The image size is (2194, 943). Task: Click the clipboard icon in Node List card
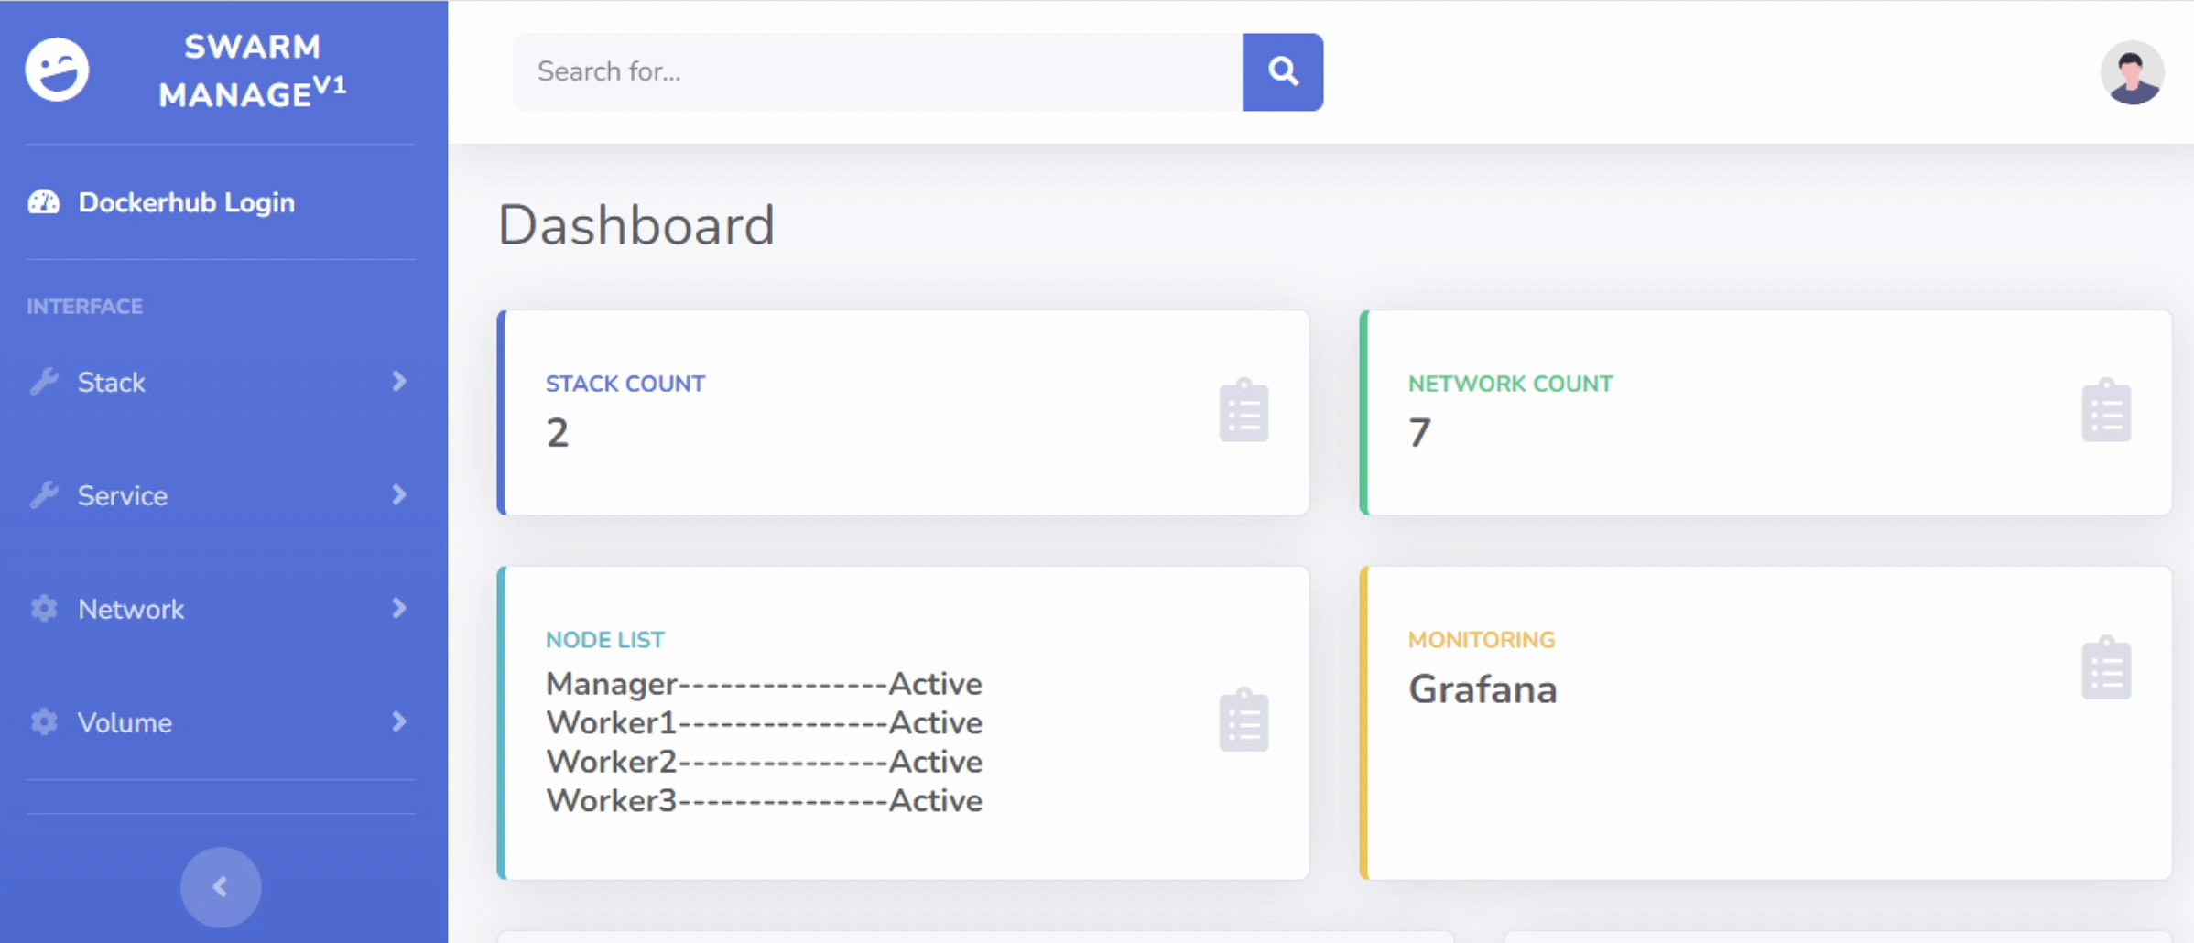pos(1244,720)
